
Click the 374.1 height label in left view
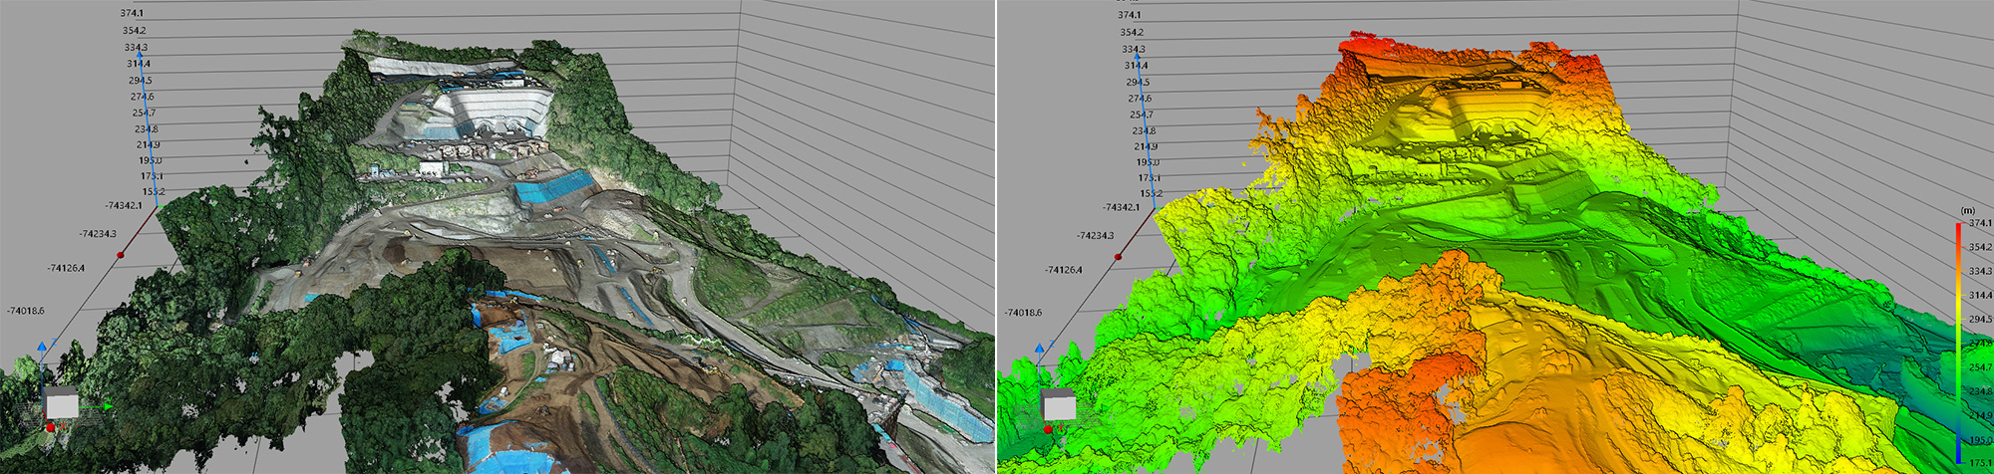click(x=132, y=13)
